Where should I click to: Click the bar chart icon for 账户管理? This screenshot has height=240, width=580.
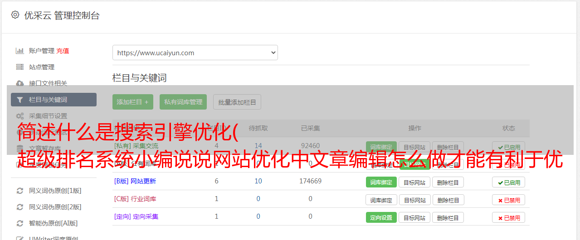[19, 51]
